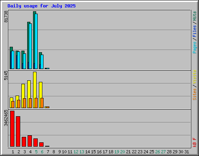This screenshot has width=199, height=156.
Task: Click the day 7 label on x-axis
Action: pos(48,152)
